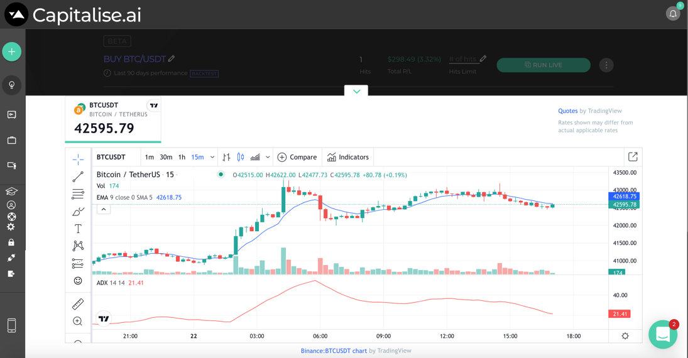Image resolution: width=688 pixels, height=358 pixels.
Task: Collapse the indicator legend chevron
Action: point(104,209)
